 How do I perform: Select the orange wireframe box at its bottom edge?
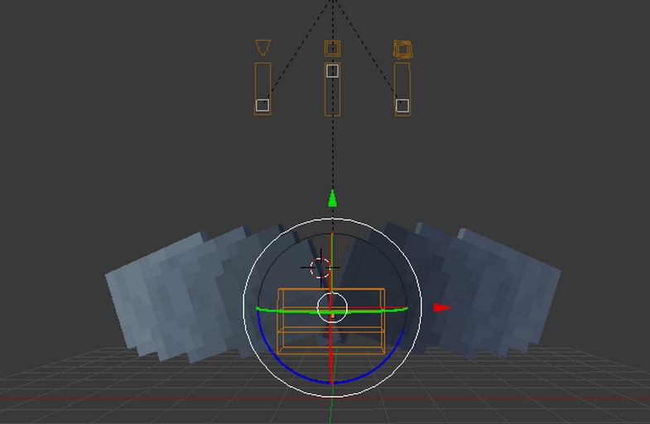[x=331, y=354]
